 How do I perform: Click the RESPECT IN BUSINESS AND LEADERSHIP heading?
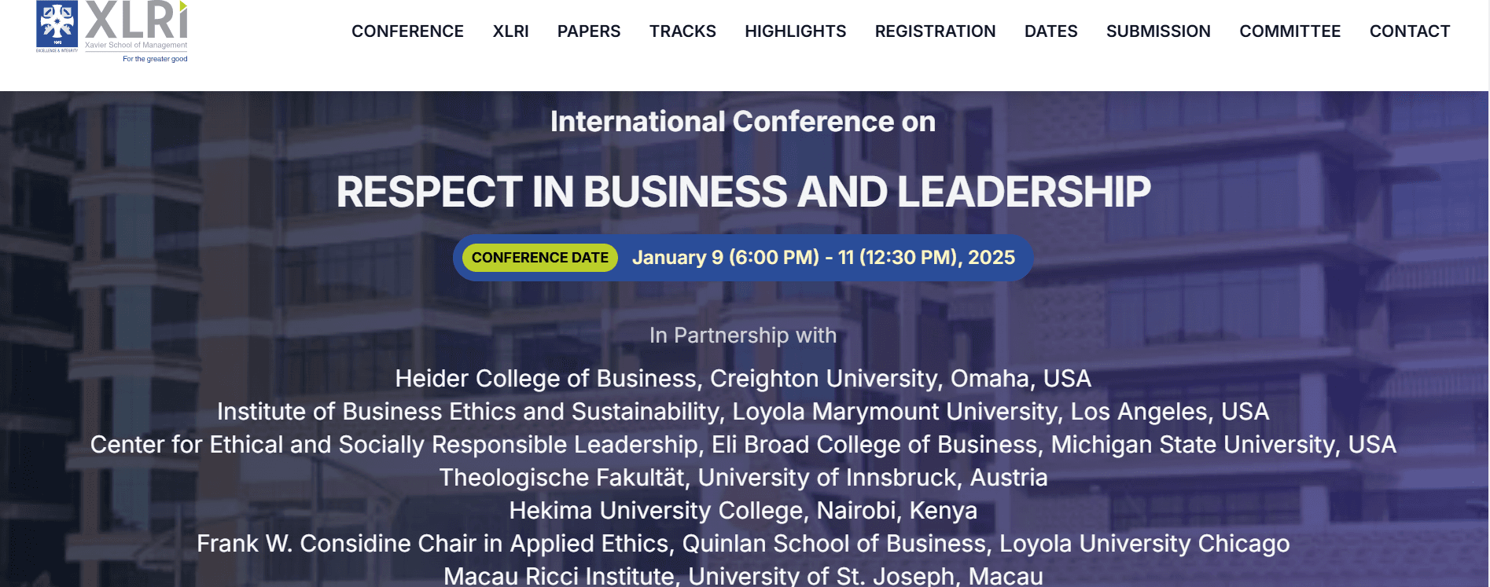743,192
